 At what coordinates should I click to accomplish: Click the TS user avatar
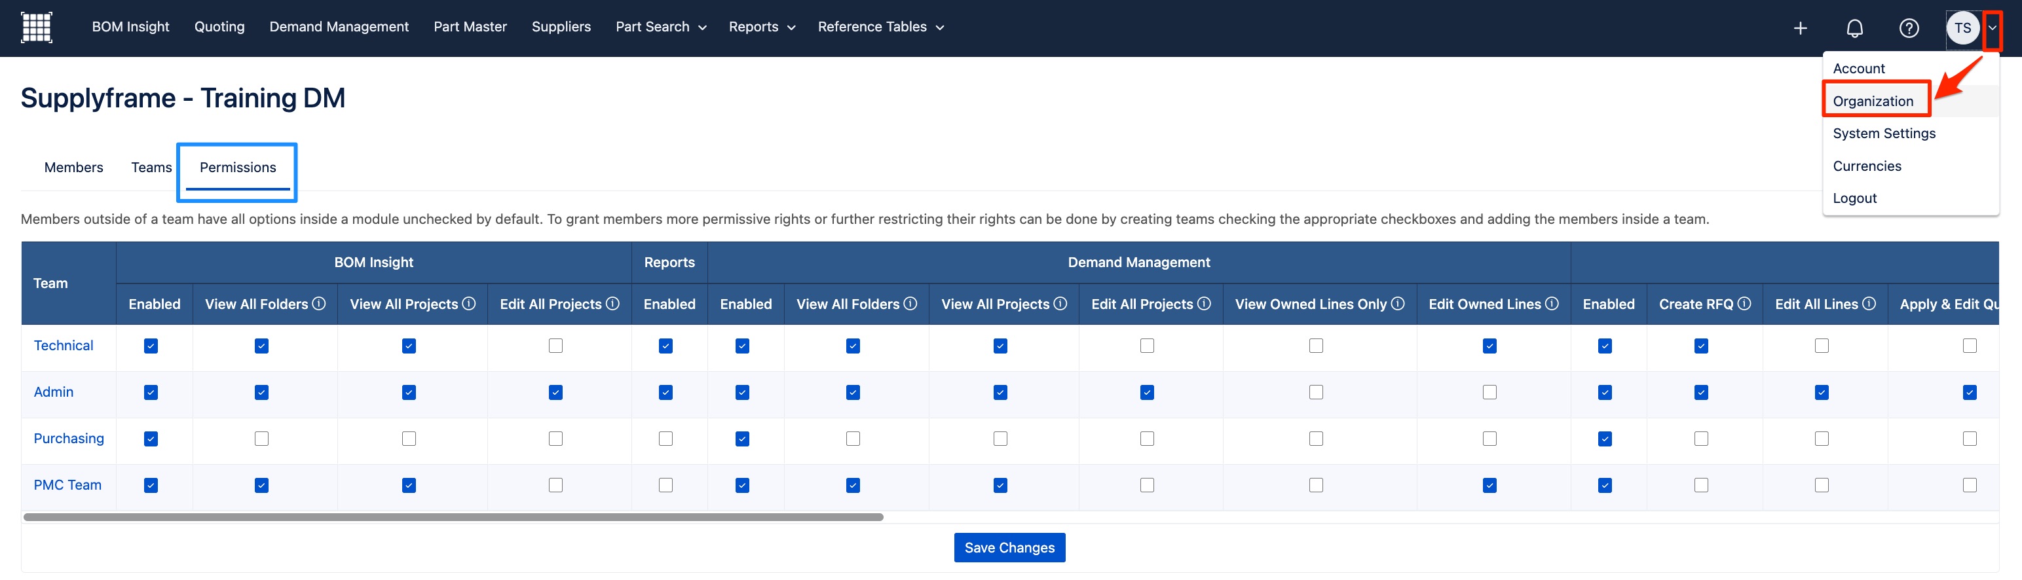pyautogui.click(x=1962, y=28)
